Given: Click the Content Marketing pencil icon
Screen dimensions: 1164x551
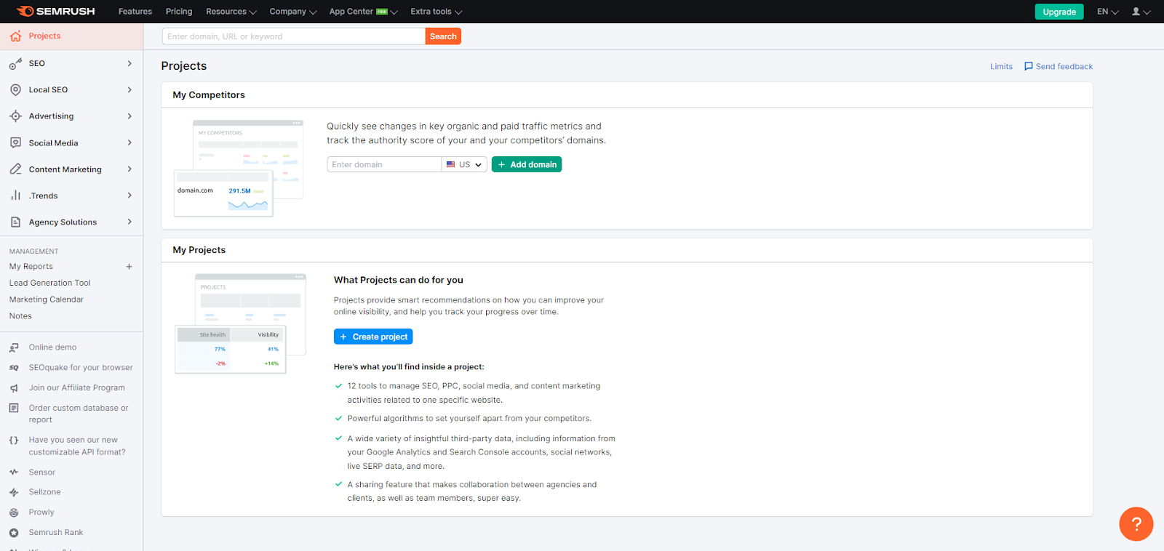Looking at the screenshot, I should (15, 169).
